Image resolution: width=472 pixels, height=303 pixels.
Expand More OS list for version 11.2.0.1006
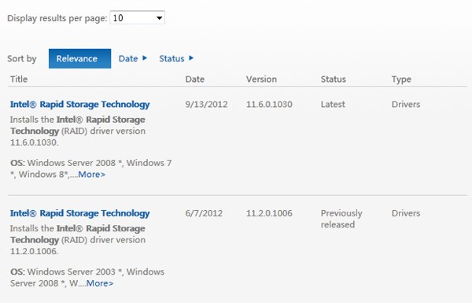coord(100,283)
